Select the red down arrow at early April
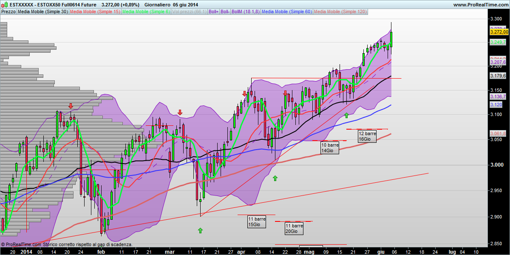 pyautogui.click(x=244, y=93)
